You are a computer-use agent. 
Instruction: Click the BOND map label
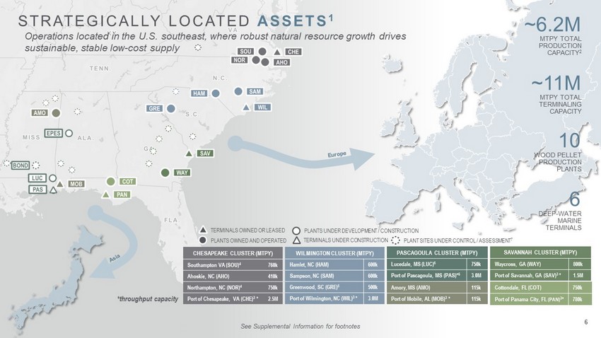tap(21, 165)
